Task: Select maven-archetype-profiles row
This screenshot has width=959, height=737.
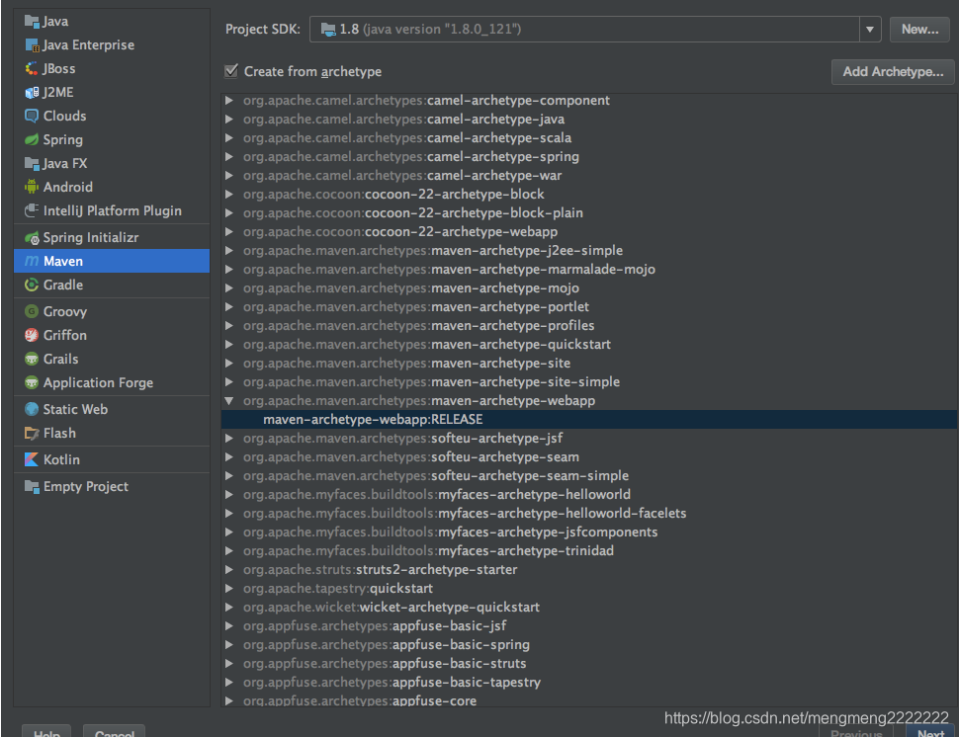Action: (589, 326)
